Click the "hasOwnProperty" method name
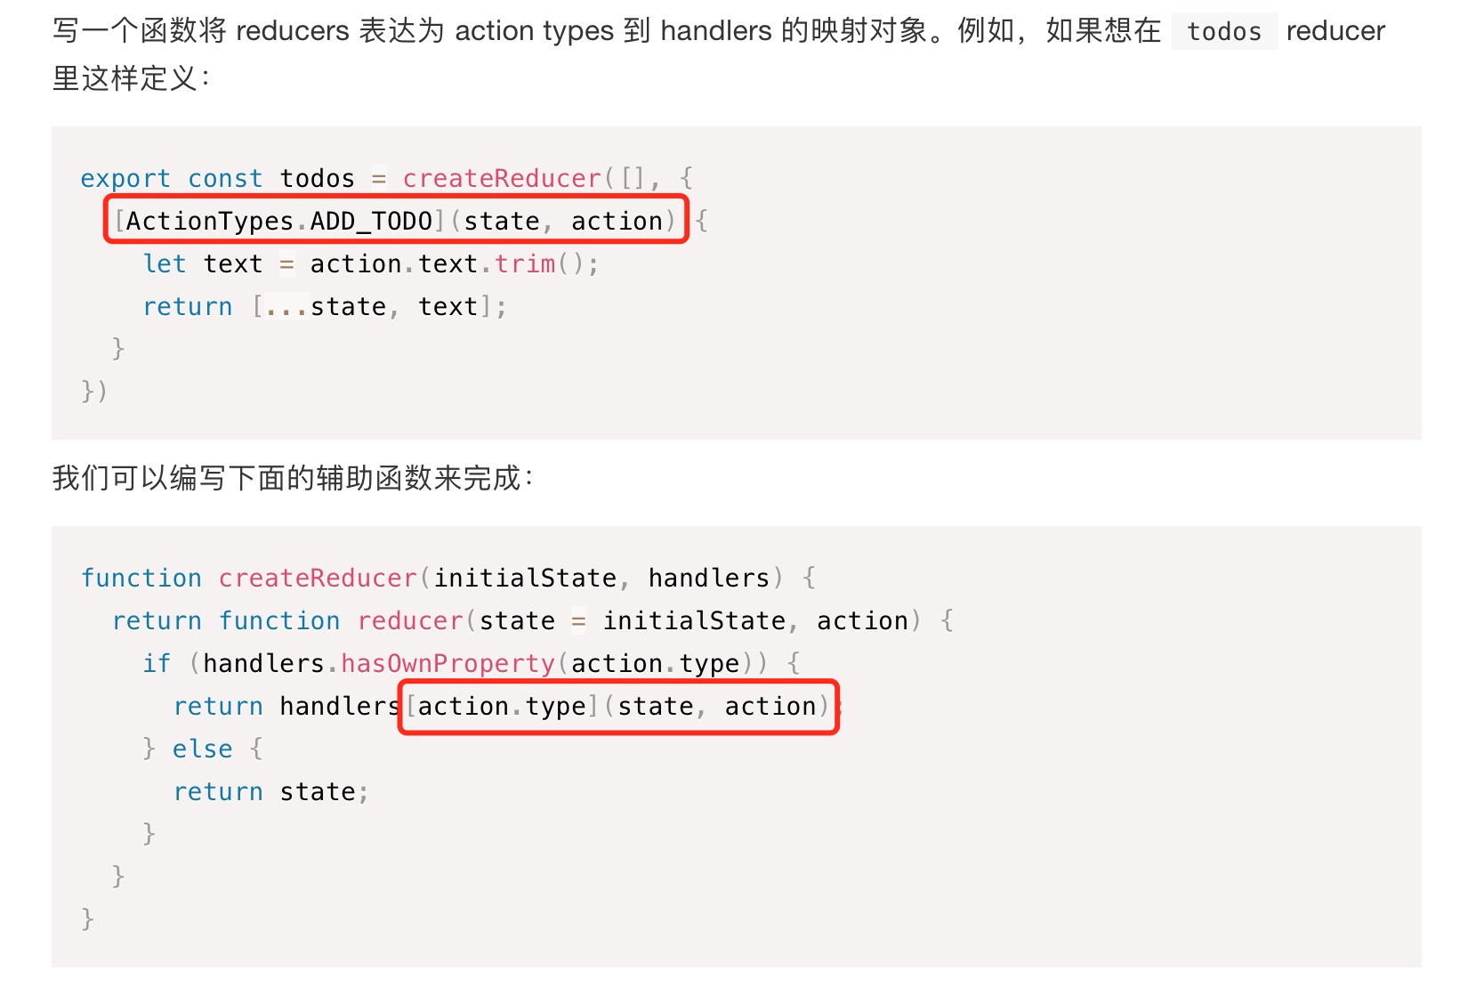 pos(448,664)
